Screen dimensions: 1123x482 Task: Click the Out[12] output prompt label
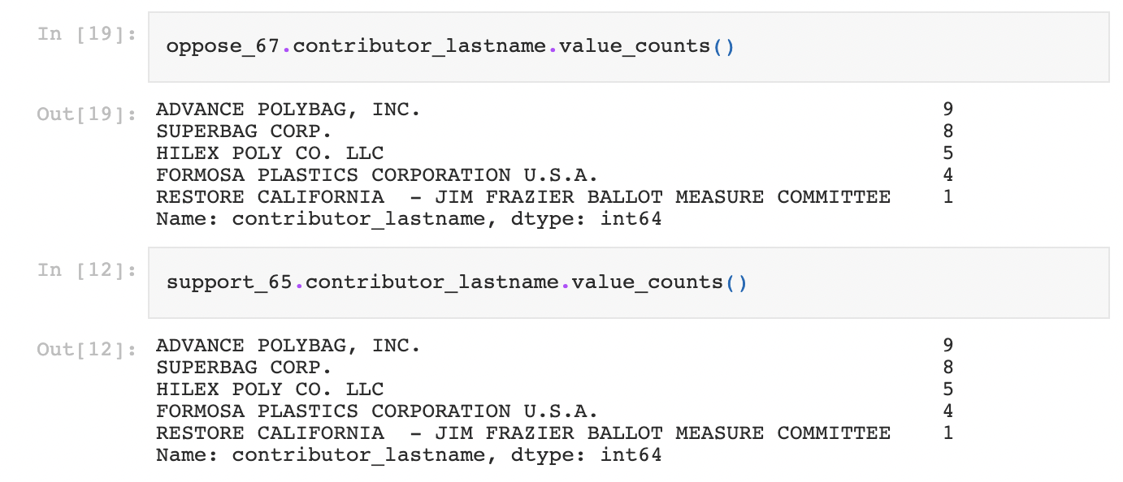tap(87, 350)
